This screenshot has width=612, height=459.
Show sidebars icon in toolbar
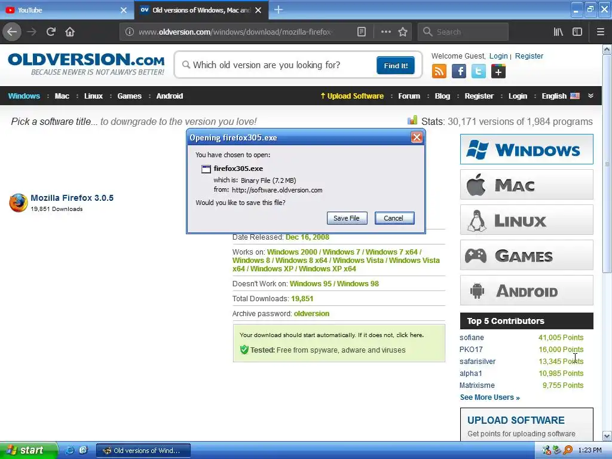point(577,32)
